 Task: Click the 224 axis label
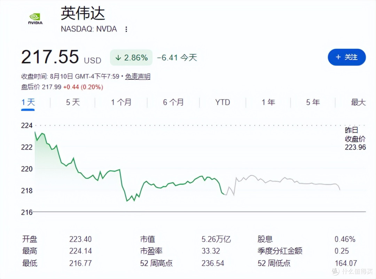(x=26, y=125)
